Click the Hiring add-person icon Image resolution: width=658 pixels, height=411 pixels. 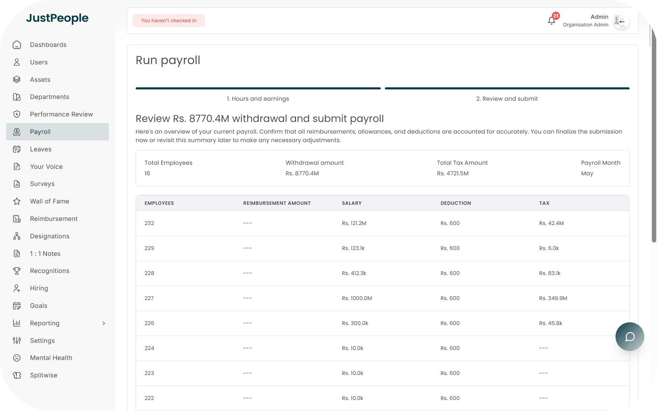[x=17, y=288]
